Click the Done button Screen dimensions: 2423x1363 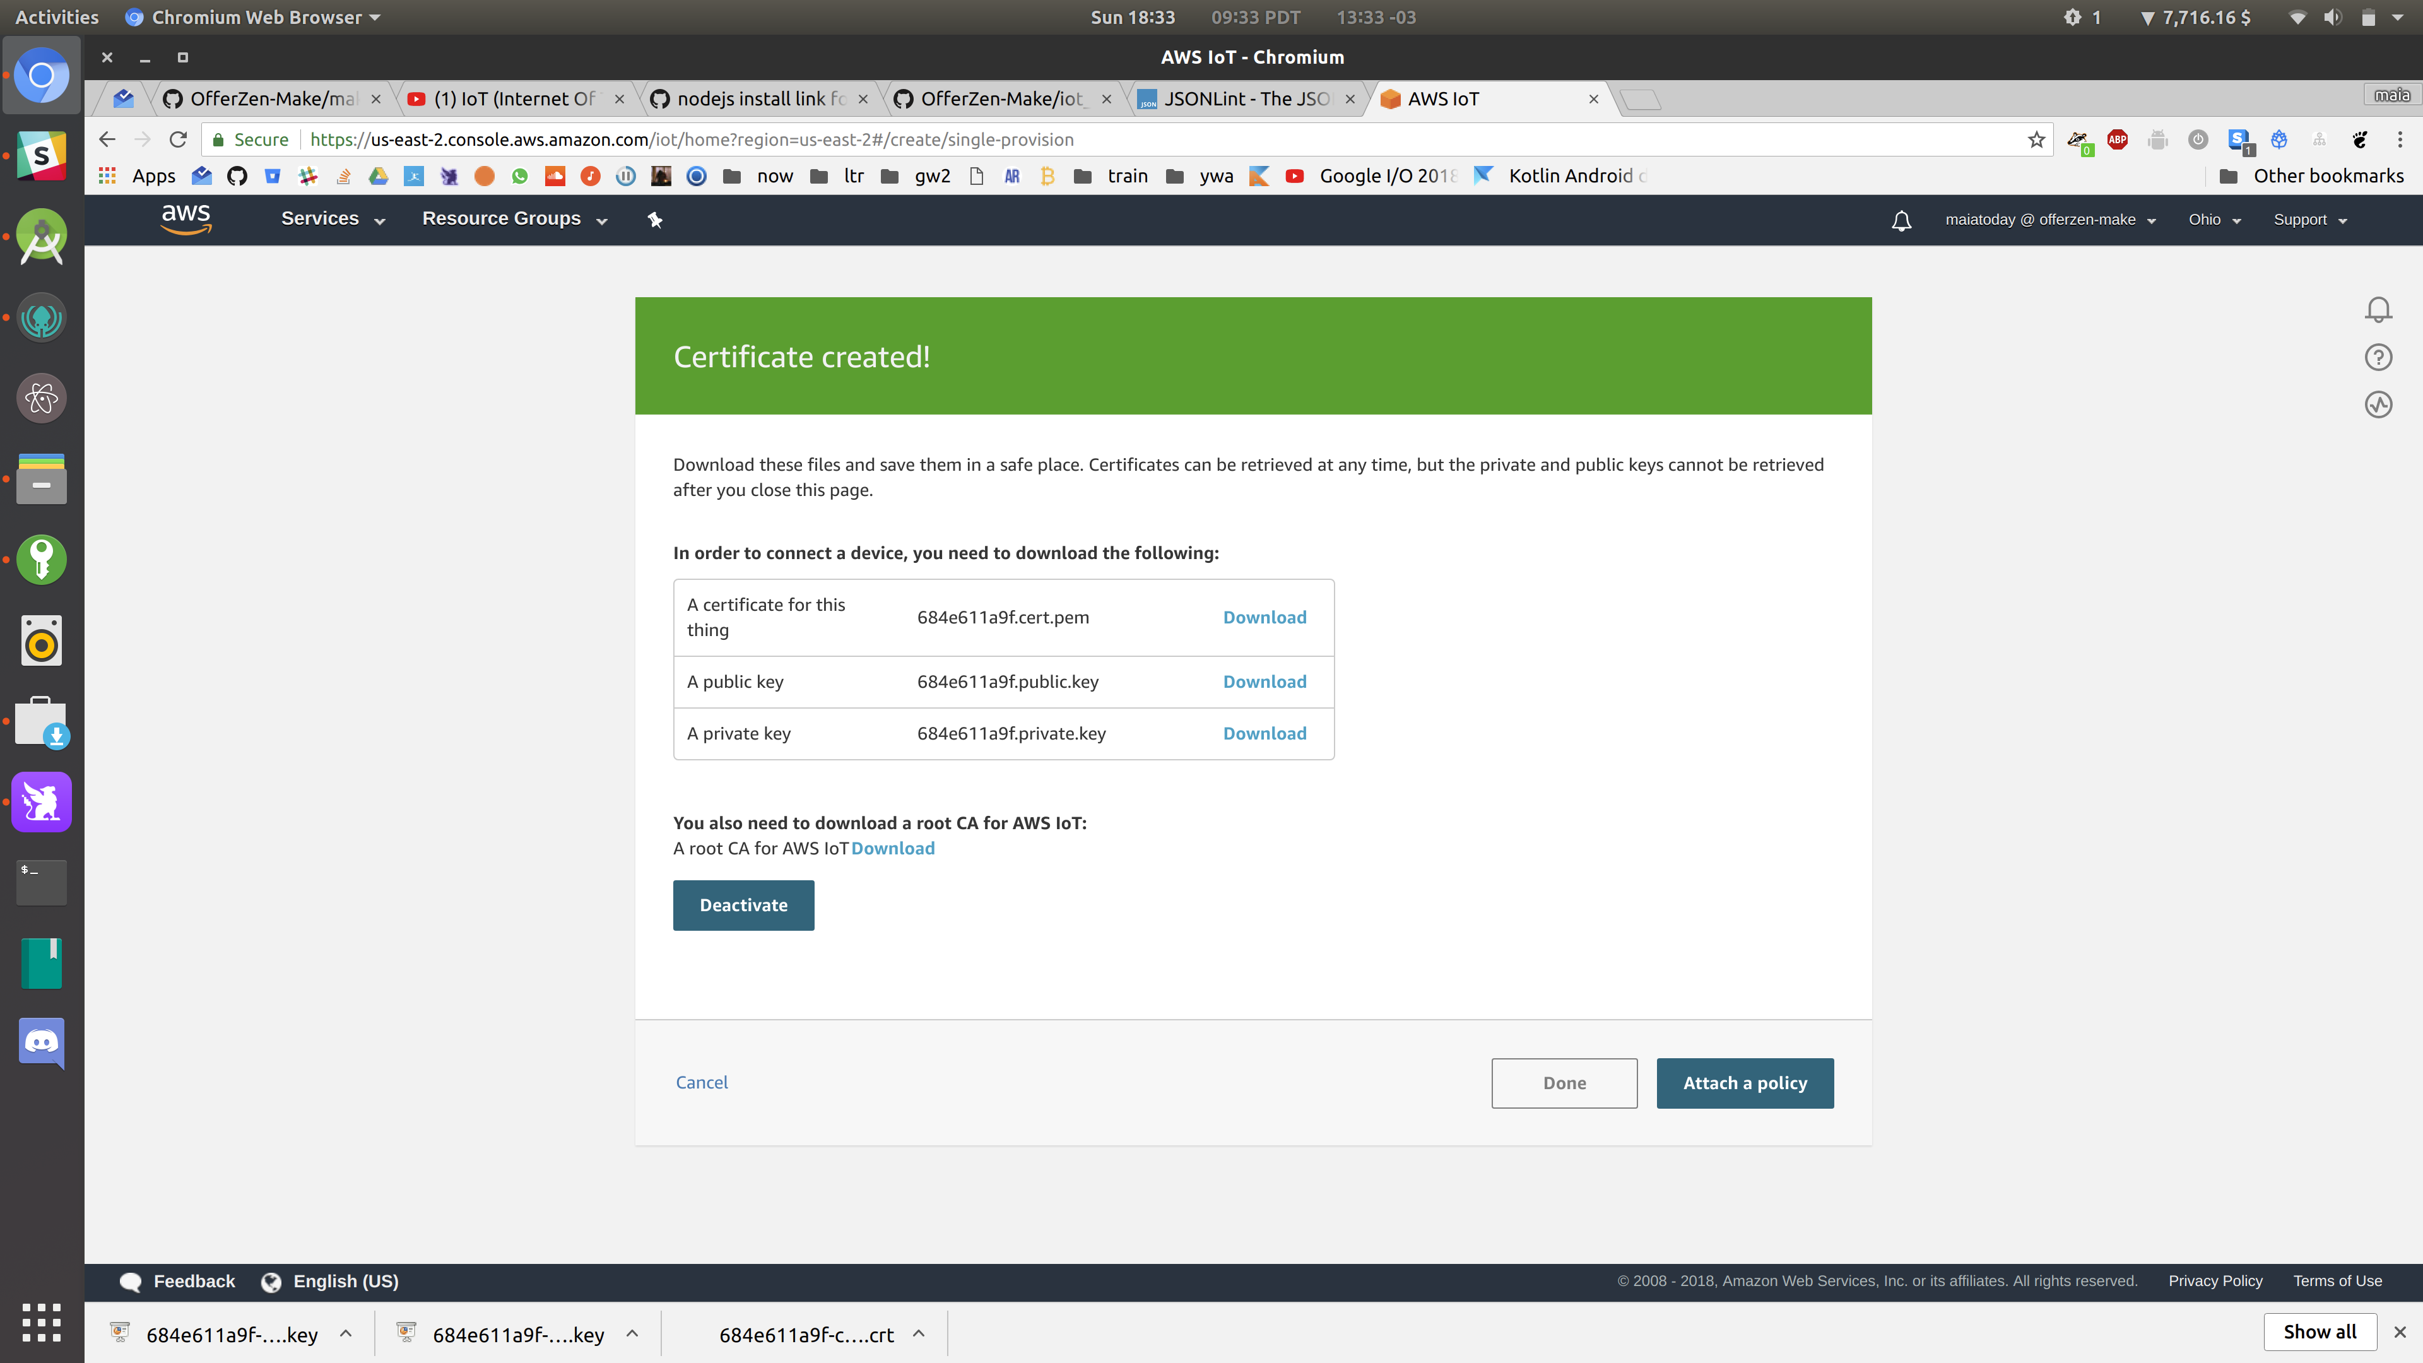[x=1564, y=1083]
